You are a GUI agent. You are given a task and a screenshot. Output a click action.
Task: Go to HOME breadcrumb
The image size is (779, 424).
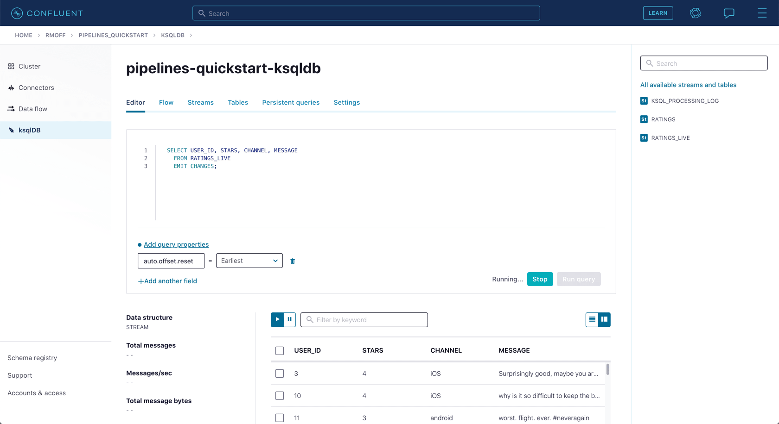(x=24, y=35)
